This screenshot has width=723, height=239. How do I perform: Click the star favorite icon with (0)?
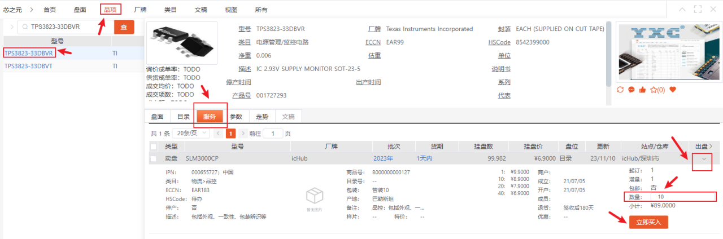click(657, 90)
